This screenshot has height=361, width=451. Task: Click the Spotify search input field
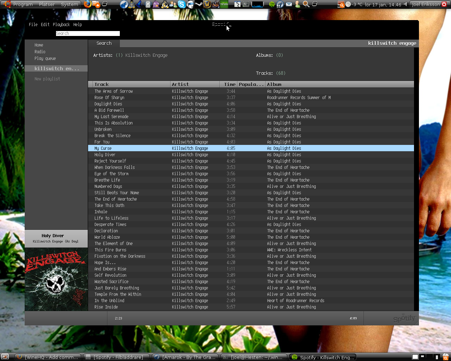[x=88, y=33]
